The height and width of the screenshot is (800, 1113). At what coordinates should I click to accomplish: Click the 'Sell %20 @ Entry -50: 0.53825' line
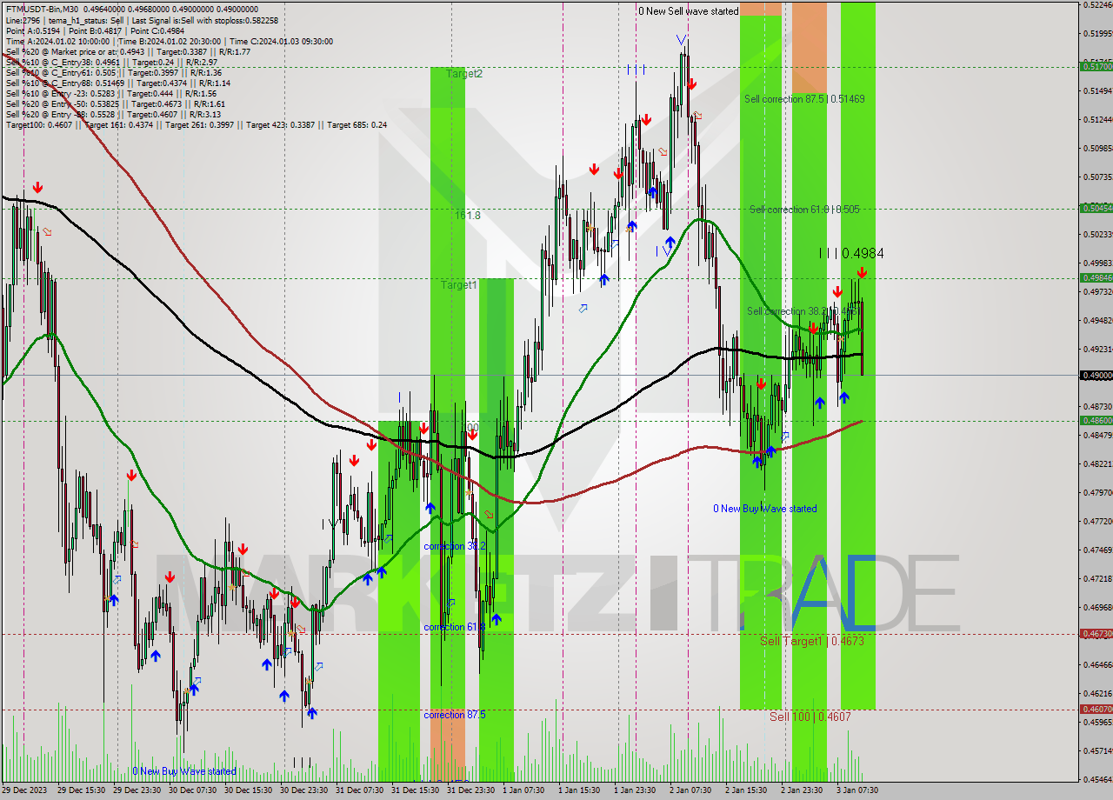pos(115,103)
